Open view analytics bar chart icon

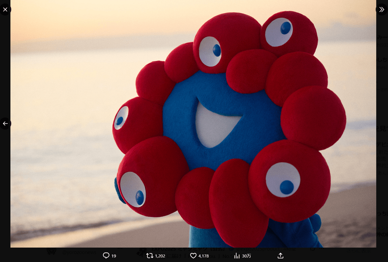[237, 256]
